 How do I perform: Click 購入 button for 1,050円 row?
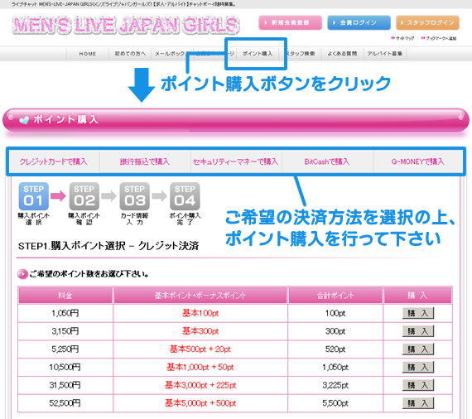[x=418, y=313]
